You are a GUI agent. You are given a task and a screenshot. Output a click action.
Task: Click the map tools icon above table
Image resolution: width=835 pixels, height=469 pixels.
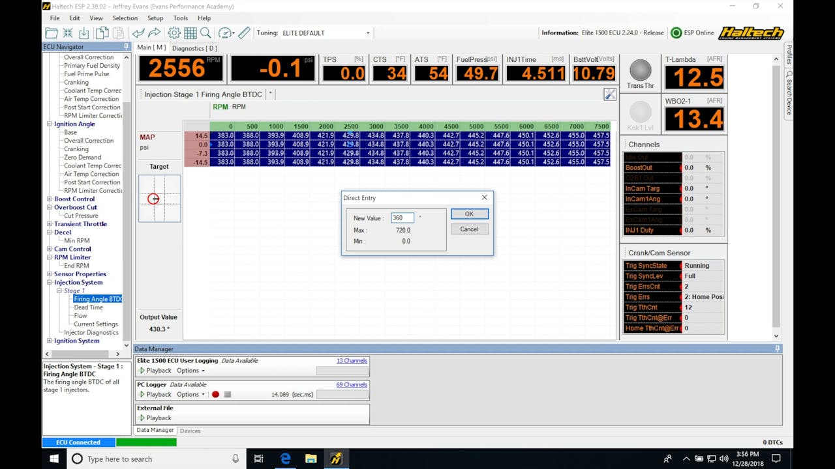(x=610, y=94)
